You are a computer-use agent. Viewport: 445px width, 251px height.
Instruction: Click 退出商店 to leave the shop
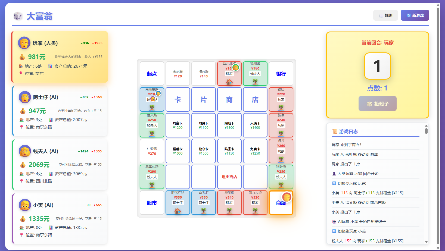click(x=229, y=177)
